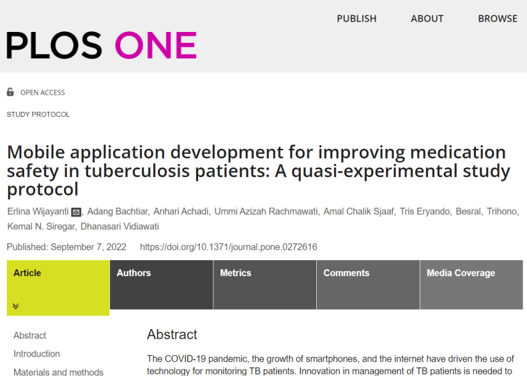Screen dimensions: 527x377
Task: Click the article DOI link
Action: click(x=228, y=247)
